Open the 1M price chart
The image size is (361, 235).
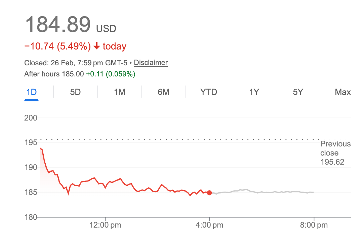click(x=119, y=92)
